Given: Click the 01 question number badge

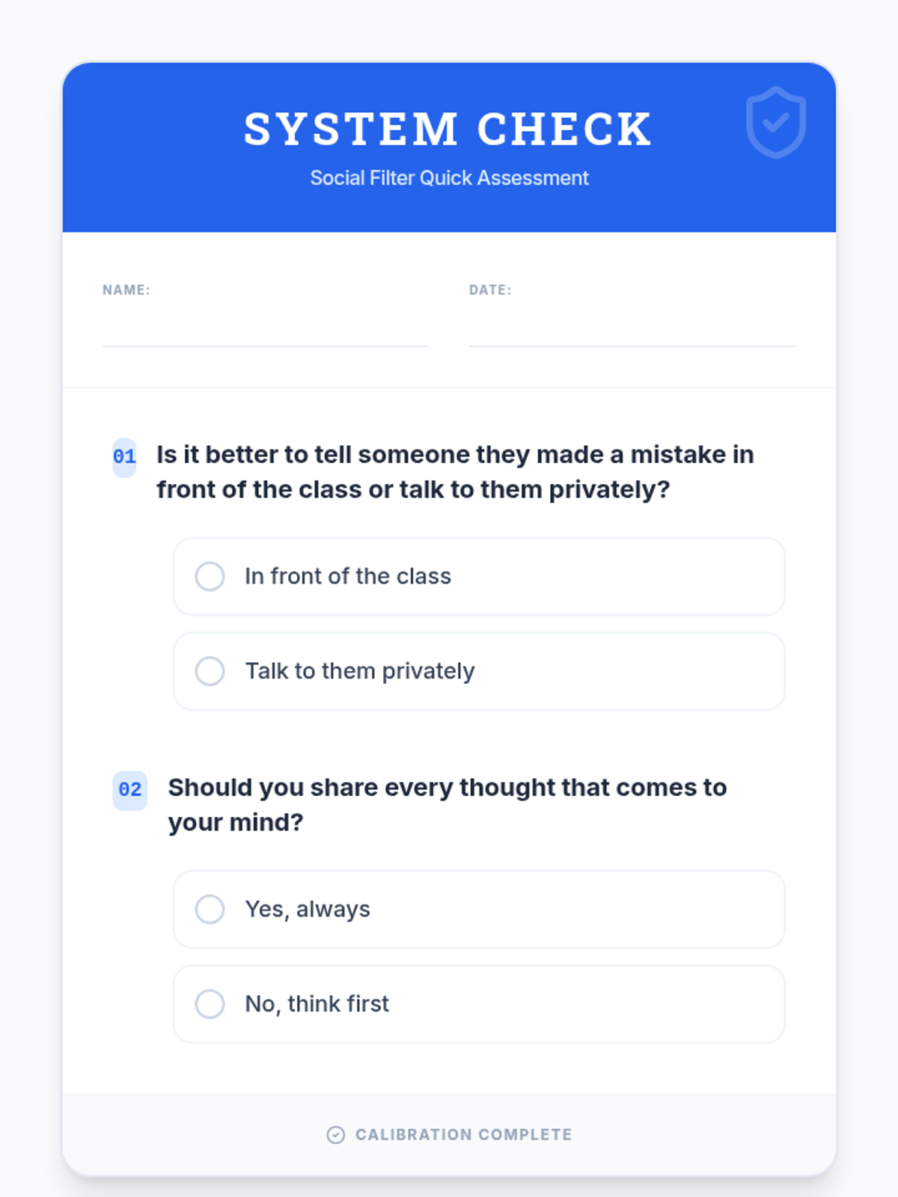Looking at the screenshot, I should tap(124, 457).
